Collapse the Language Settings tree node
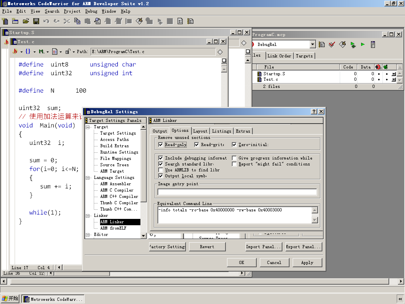Viewport: 405px width, 304px height. point(88,178)
